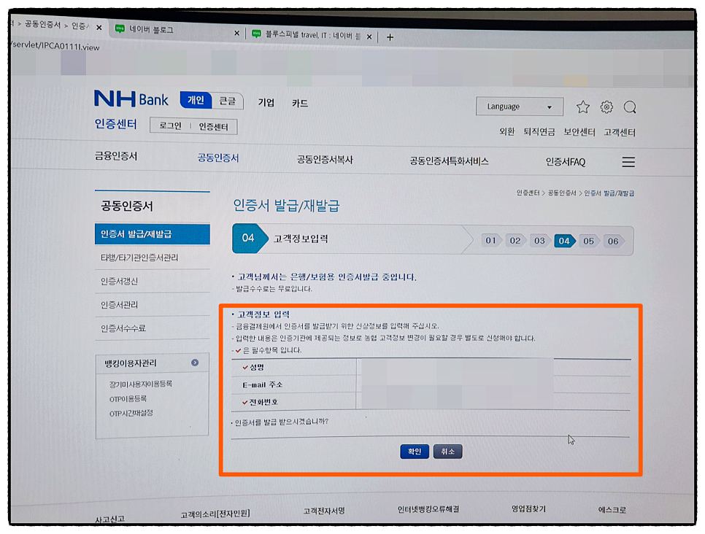705x534 pixels.
Task: Click step 03 indicator
Action: pos(539,241)
